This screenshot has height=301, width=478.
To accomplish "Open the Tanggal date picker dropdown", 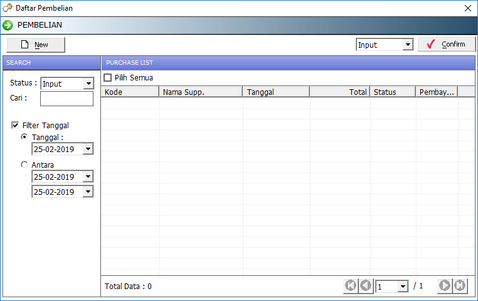I will pyautogui.click(x=88, y=150).
